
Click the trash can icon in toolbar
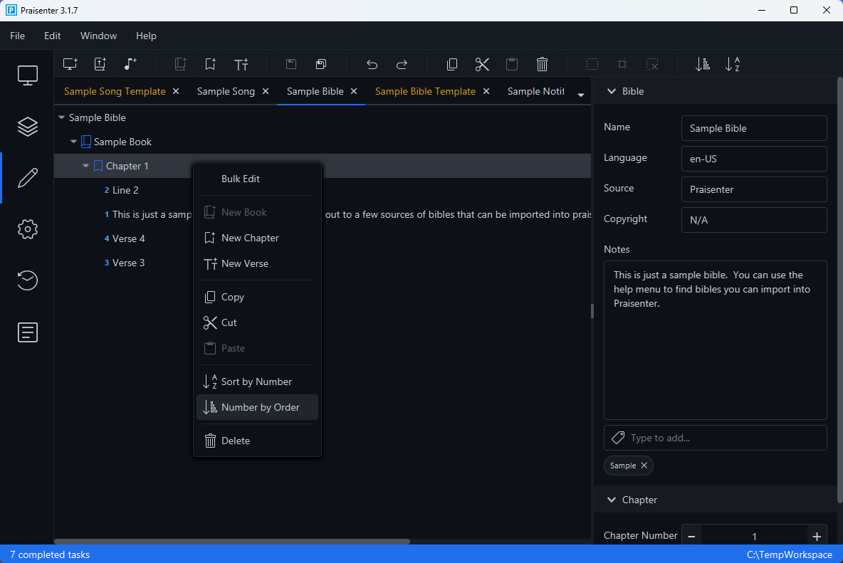pyautogui.click(x=542, y=64)
